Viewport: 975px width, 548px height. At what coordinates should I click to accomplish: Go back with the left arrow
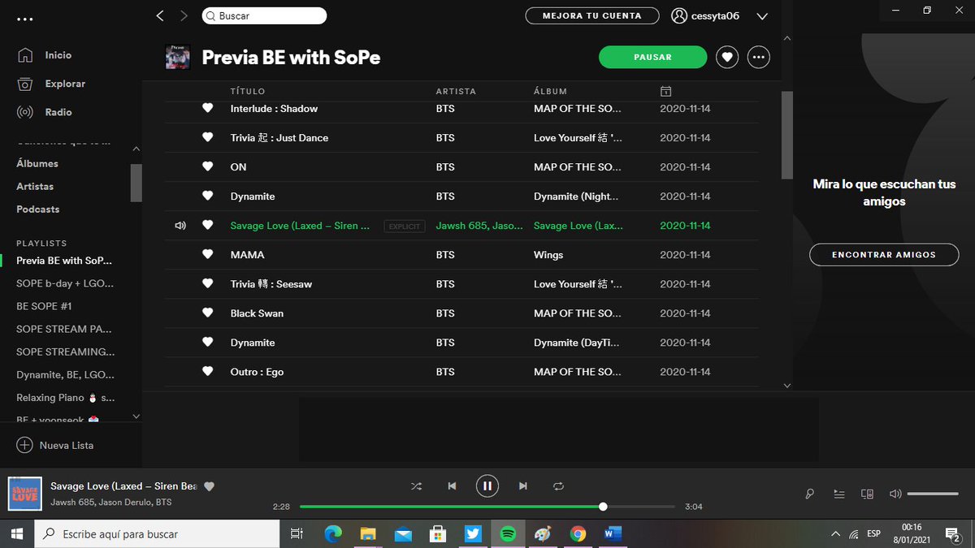point(160,15)
